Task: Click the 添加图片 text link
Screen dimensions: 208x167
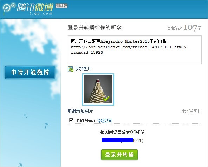Action: click(83, 69)
